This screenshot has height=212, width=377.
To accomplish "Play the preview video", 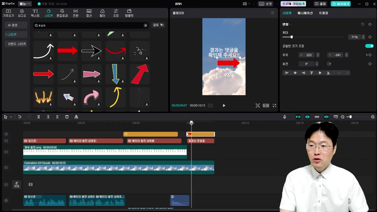I will click(224, 105).
